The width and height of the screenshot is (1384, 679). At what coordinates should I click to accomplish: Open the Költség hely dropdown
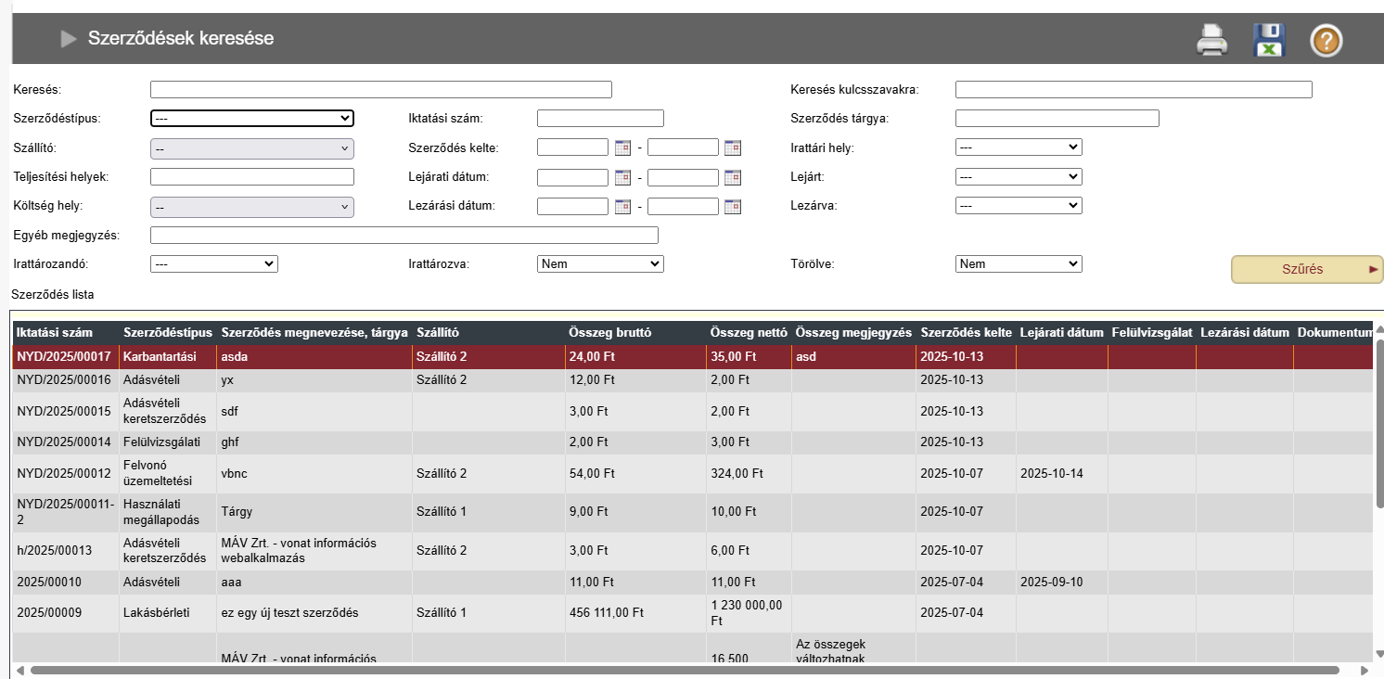click(x=252, y=207)
